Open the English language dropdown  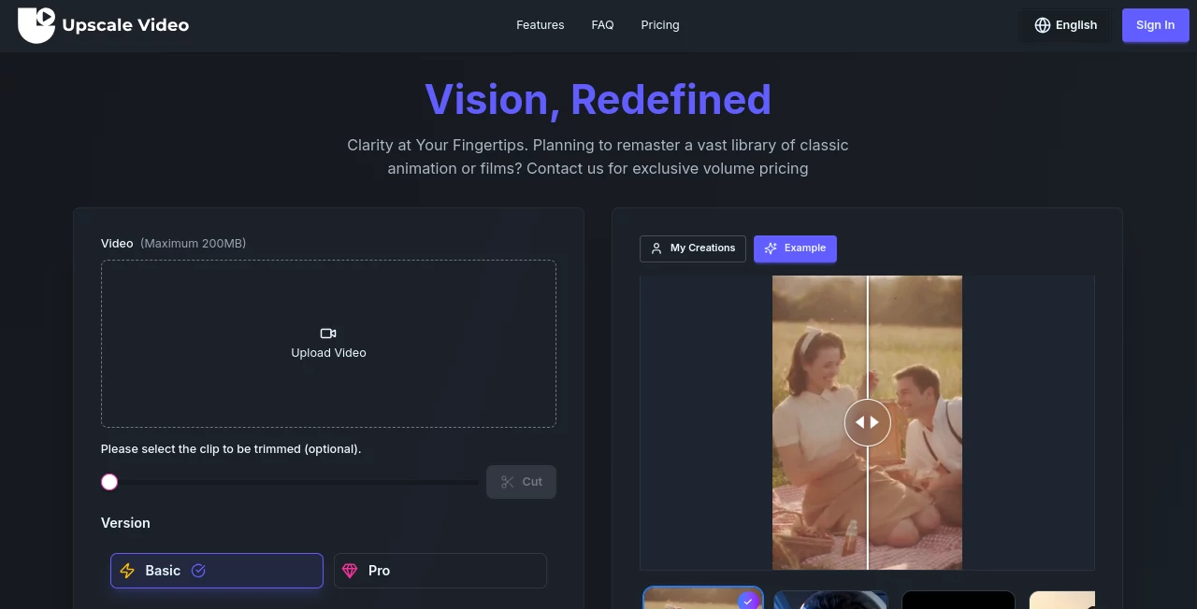coord(1065,25)
